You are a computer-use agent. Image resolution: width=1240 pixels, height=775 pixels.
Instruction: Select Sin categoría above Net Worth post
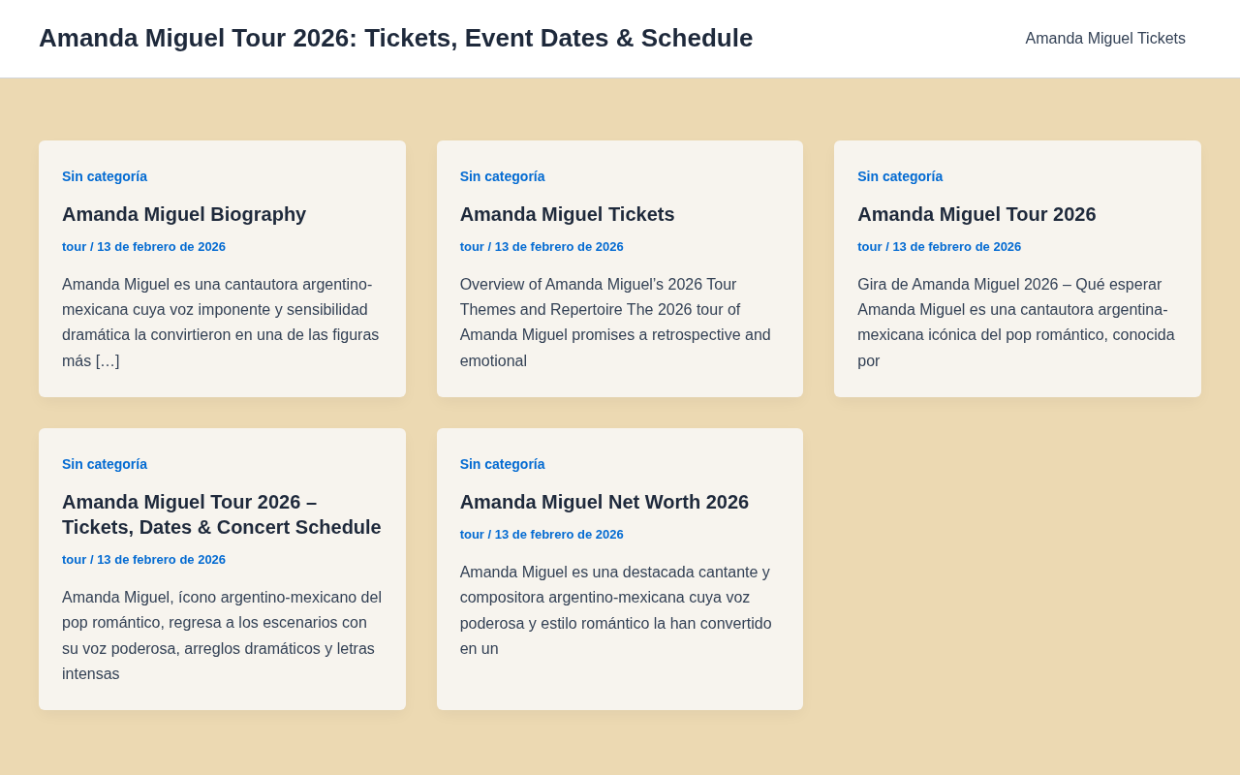(502, 464)
